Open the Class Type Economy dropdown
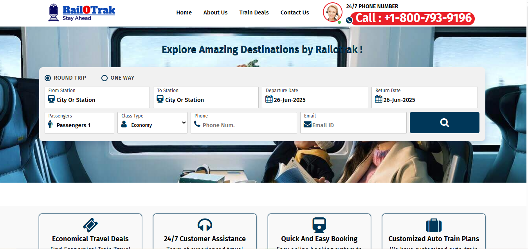 pyautogui.click(x=152, y=123)
